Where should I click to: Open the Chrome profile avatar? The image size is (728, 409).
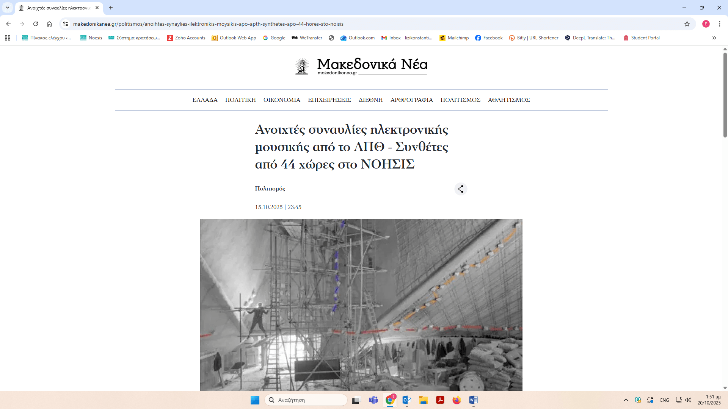[706, 24]
